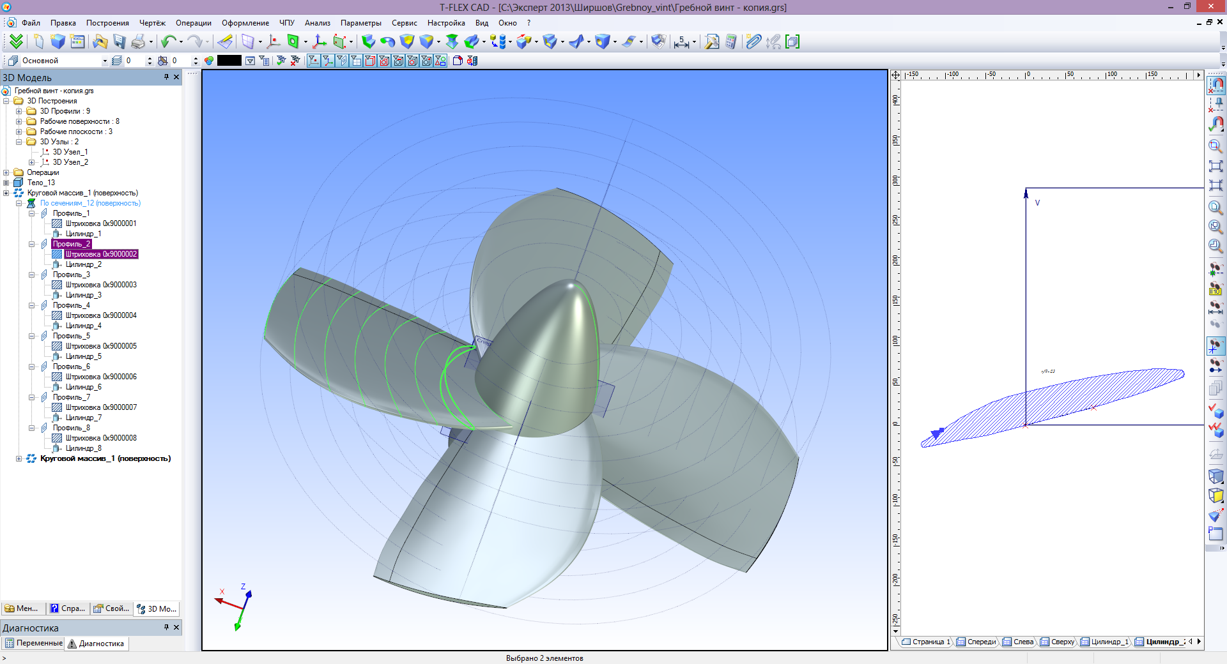Click the yellow wireframe cube icon
This screenshot has width=1227, height=664.
(x=1215, y=495)
